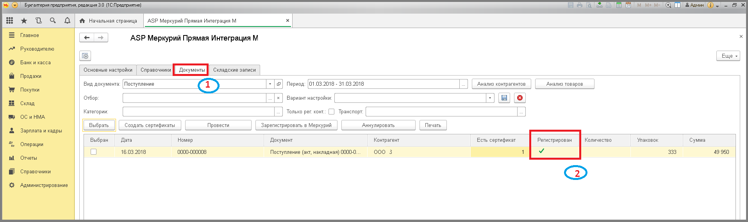This screenshot has height=222, width=748.
Task: Open the calendar icon in title bar
Action: pos(628,5)
